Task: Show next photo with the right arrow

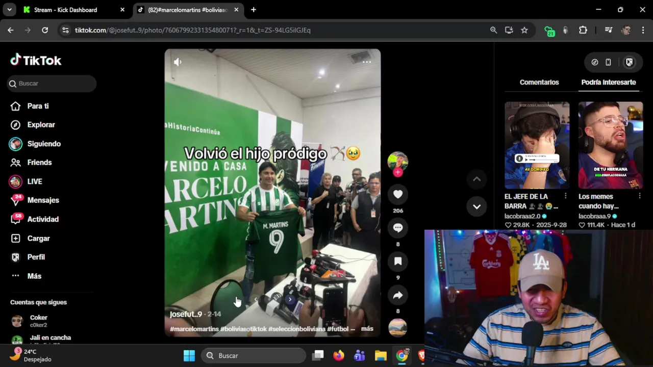Action: pyautogui.click(x=290, y=300)
